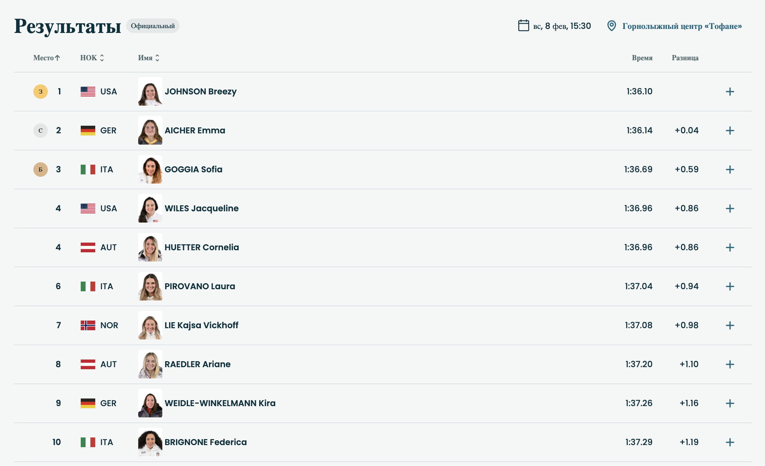The image size is (765, 466).
Task: Toggle sorting by НОК column
Action: coord(92,58)
